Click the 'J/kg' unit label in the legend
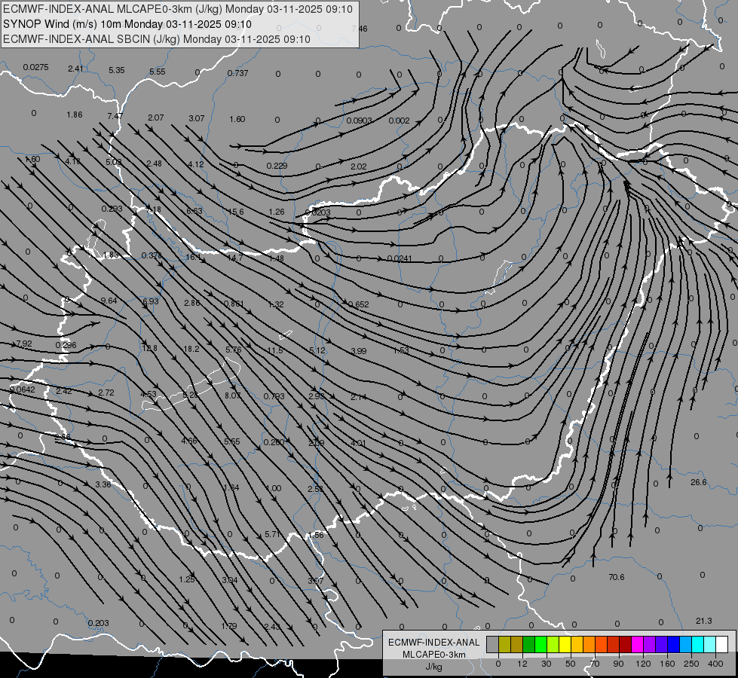The height and width of the screenshot is (678, 738). click(x=434, y=667)
